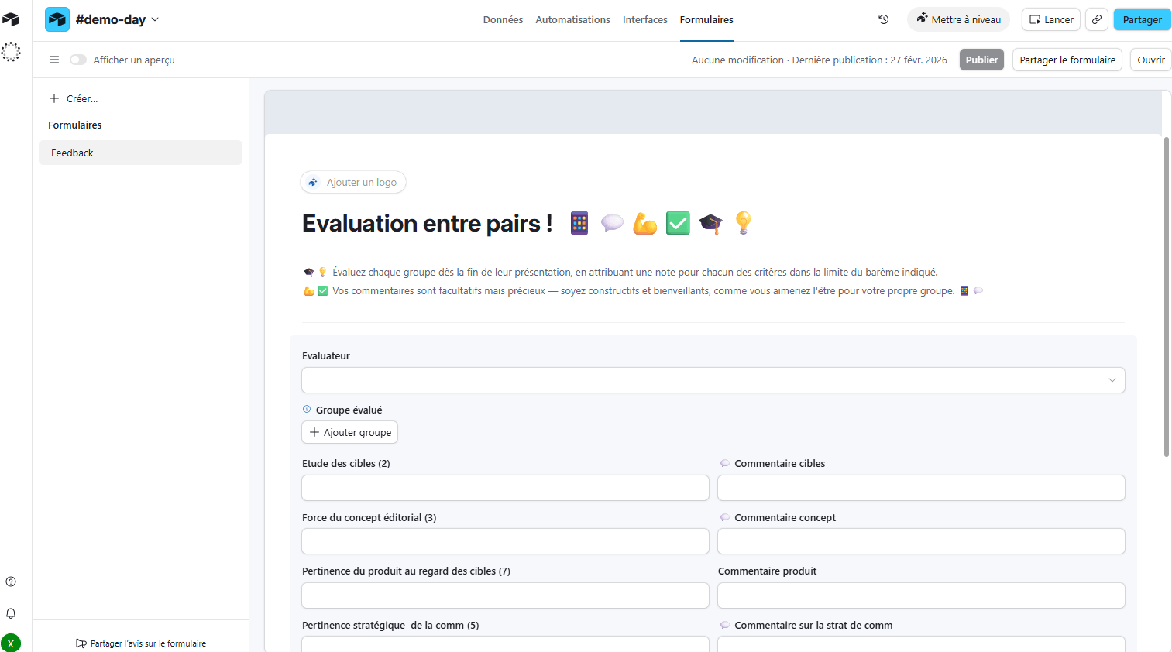Screen dimensions: 1172x652
Task: Open the notifications bell icon
Action: 11,613
